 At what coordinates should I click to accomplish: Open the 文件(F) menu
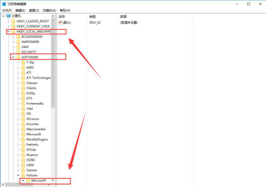point(7,11)
